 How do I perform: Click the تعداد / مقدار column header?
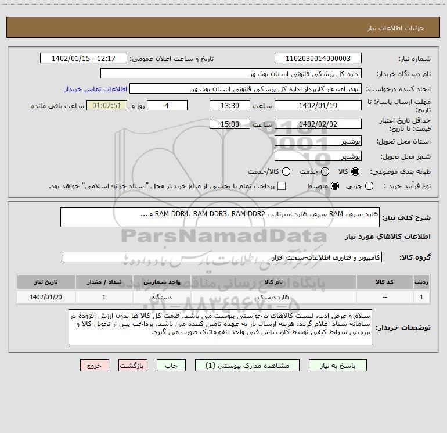tap(104, 282)
